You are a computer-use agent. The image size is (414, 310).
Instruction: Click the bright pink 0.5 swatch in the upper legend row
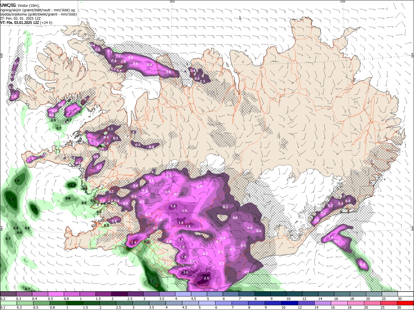coord(56,294)
